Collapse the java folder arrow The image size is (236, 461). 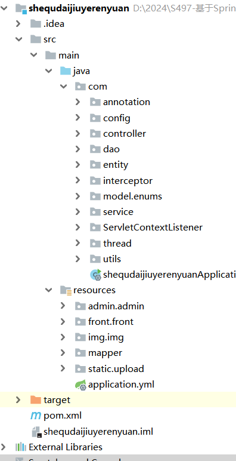[49, 70]
